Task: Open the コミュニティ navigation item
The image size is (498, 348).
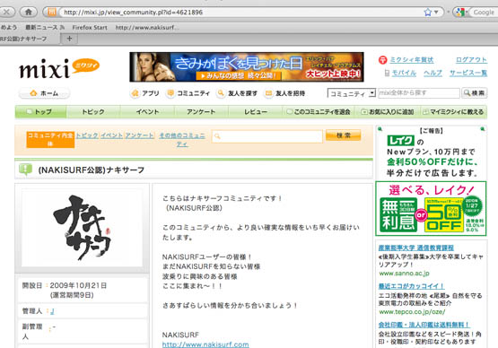Action: (x=188, y=93)
